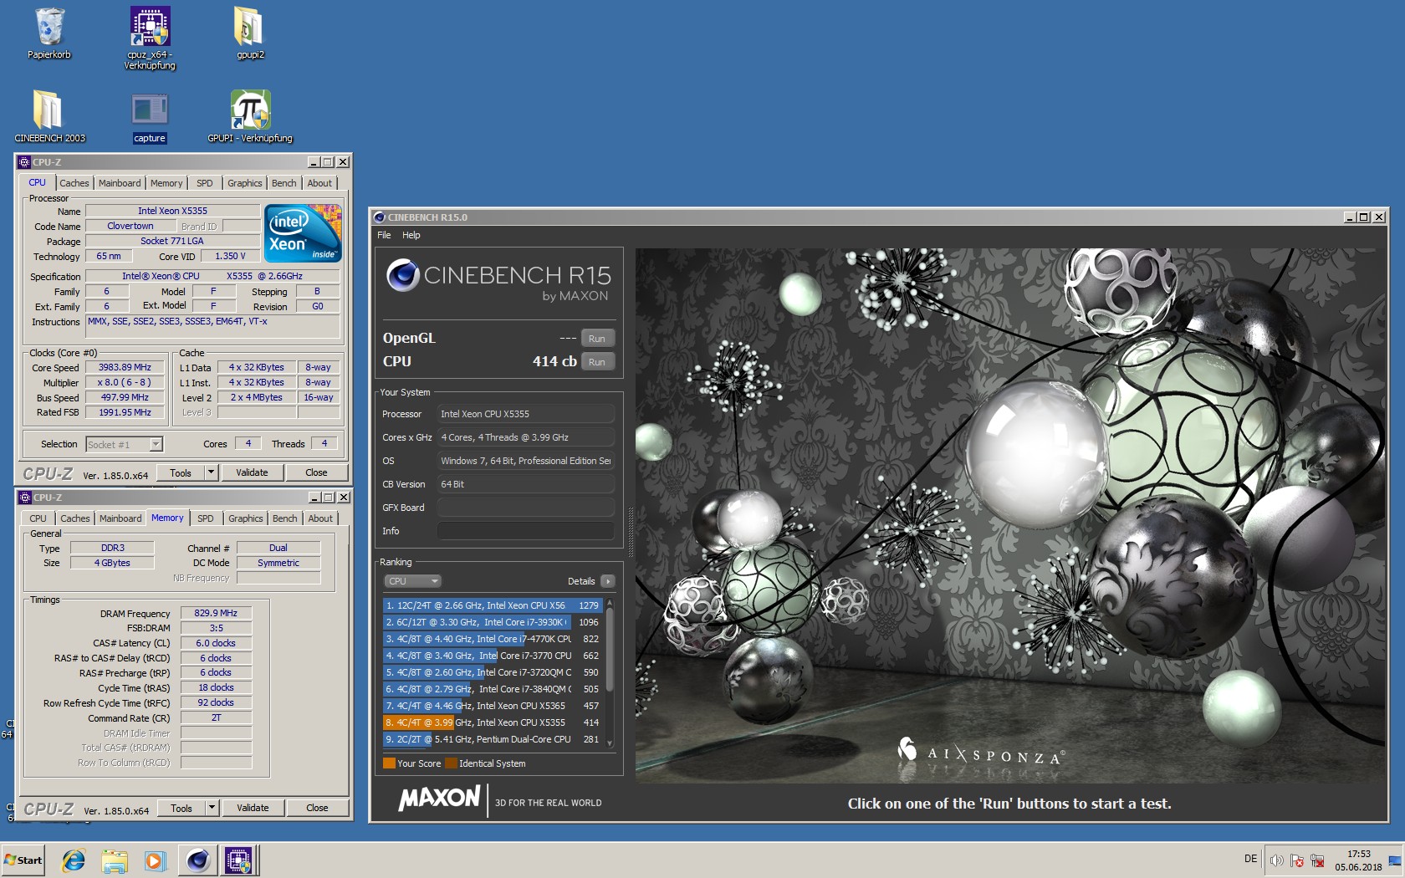
Task: Select ranking row 1 Xeon X56 1279
Action: coord(493,605)
